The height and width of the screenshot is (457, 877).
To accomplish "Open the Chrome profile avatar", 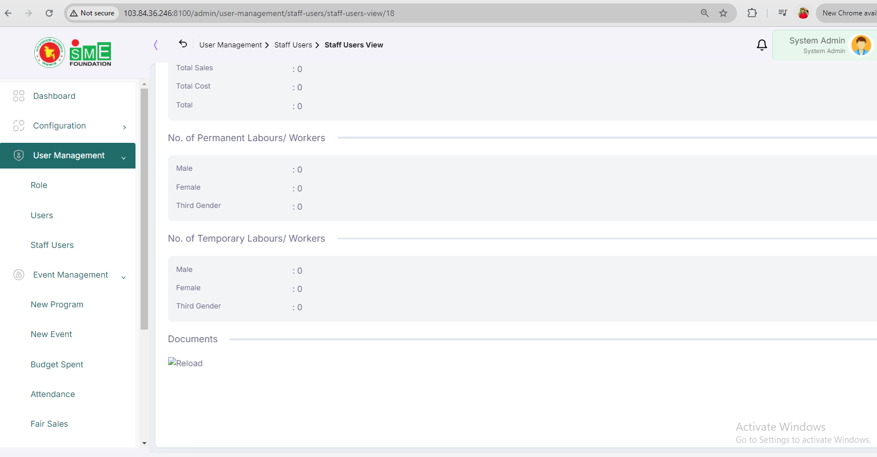I will [803, 13].
